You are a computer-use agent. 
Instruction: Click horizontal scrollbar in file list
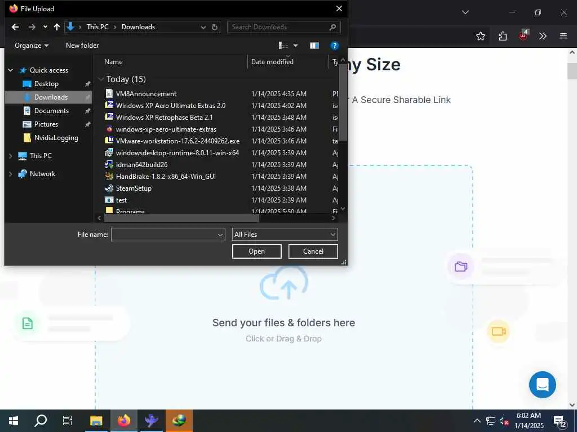pos(181,218)
